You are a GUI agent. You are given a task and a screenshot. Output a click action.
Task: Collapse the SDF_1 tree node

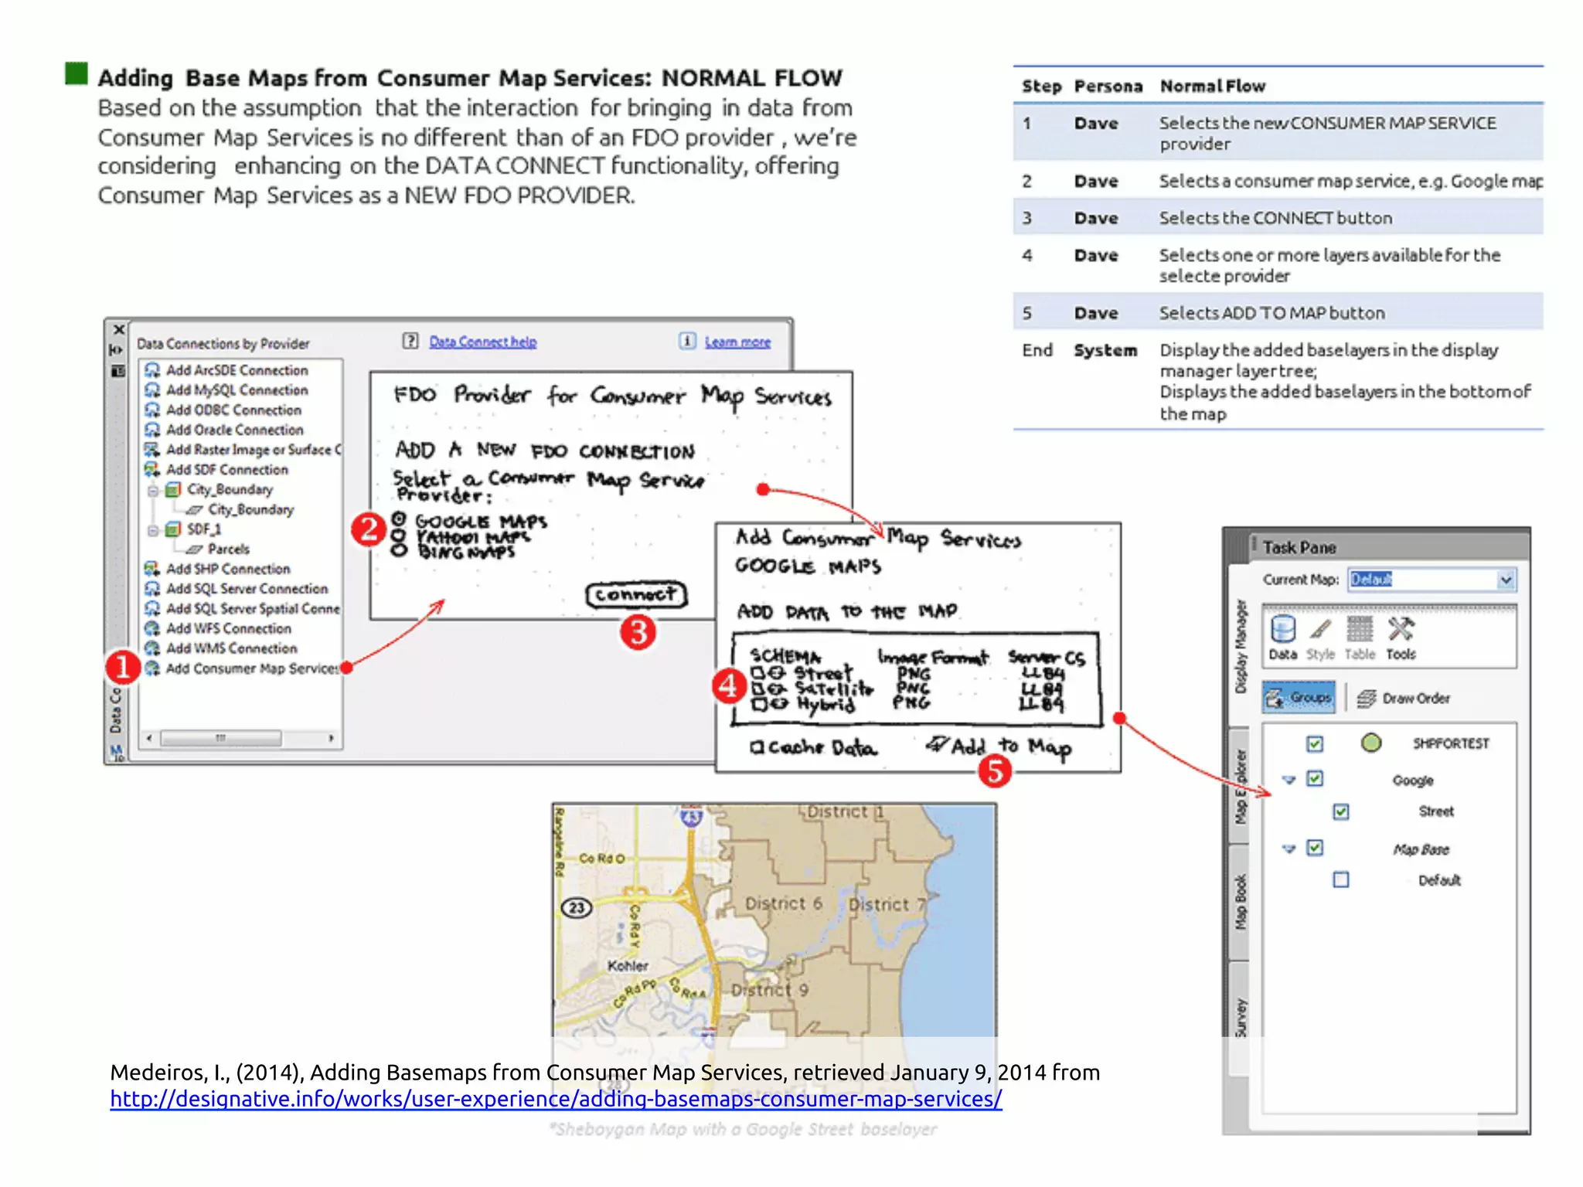pos(153,530)
